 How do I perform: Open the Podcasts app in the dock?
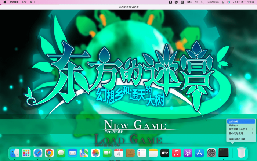click(x=188, y=153)
